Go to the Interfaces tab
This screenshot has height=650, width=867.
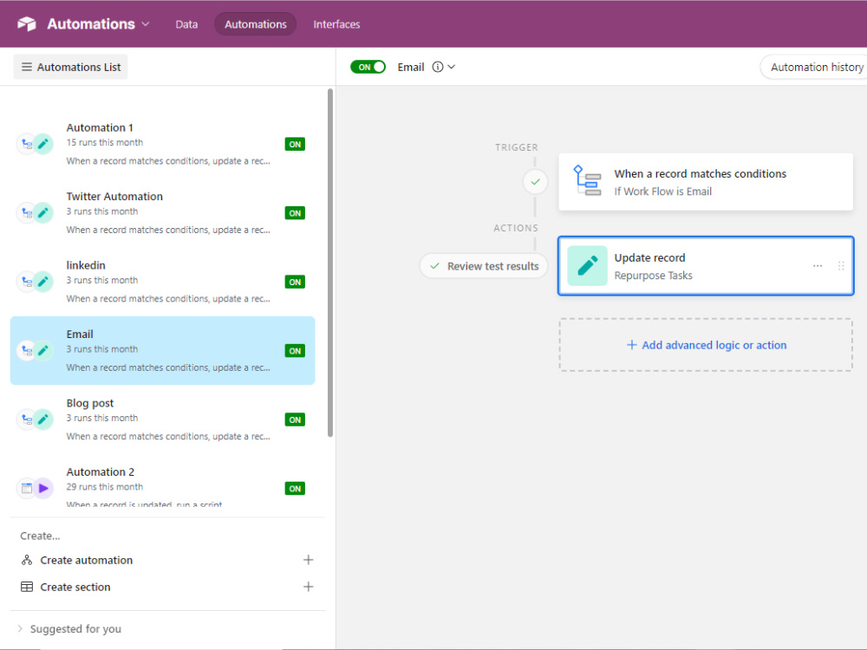click(336, 24)
